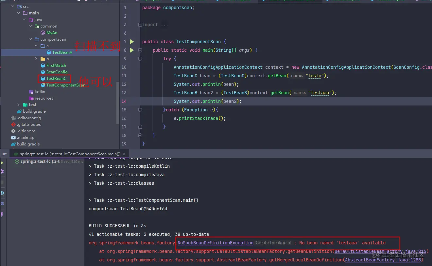Collapse the src folder node
This screenshot has width=432, height=266.
[x=13, y=7]
